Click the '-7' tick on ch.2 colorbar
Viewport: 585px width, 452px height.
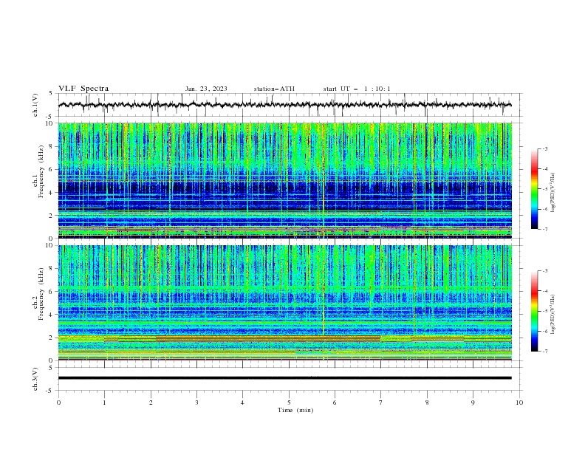[x=544, y=352]
